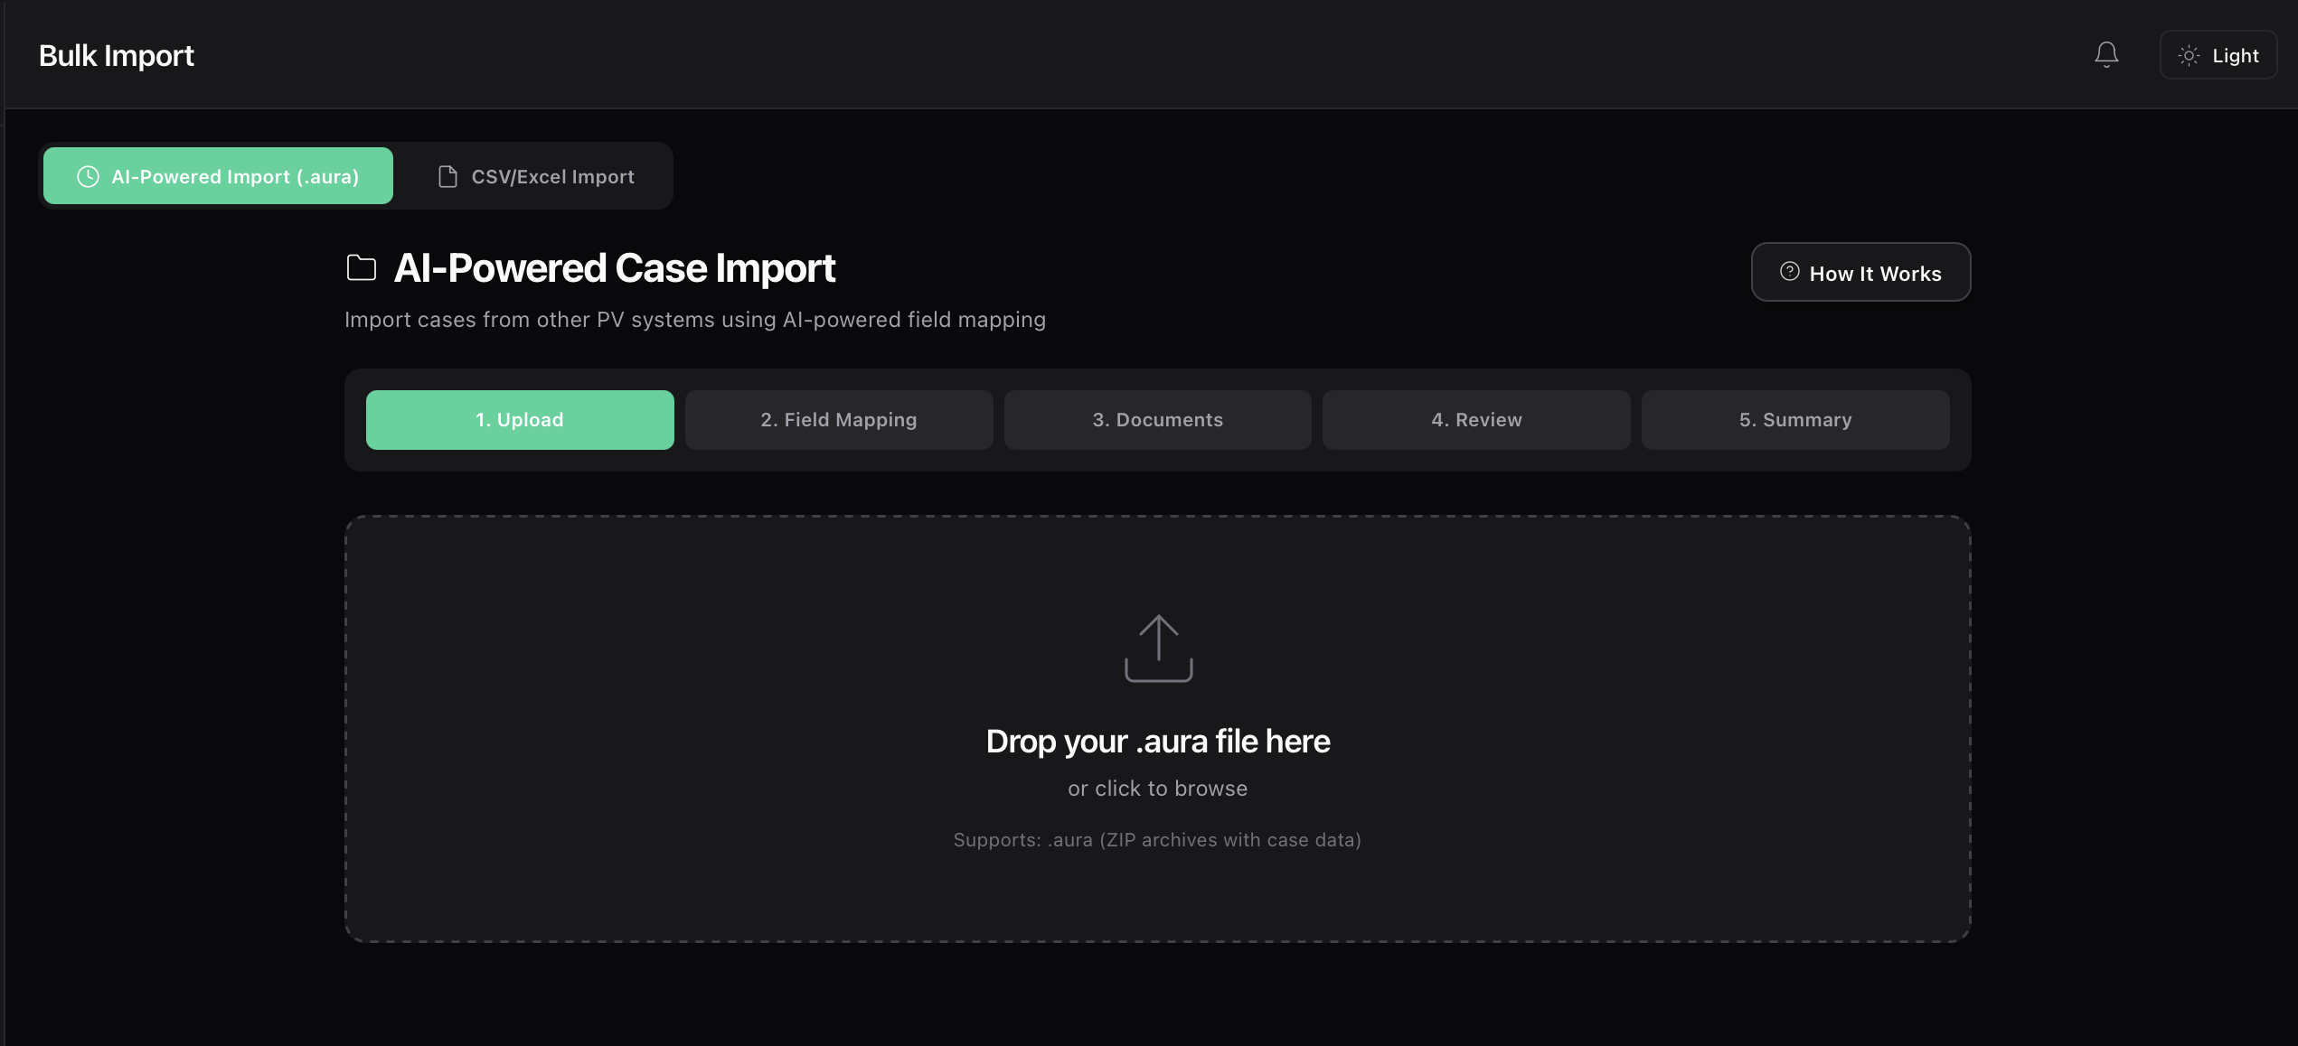Click the upload arrow icon in the drop zone
Image resolution: width=2298 pixels, height=1046 pixels.
click(1158, 647)
